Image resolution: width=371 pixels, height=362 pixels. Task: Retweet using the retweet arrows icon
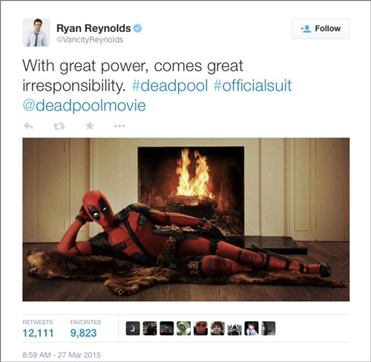59,126
